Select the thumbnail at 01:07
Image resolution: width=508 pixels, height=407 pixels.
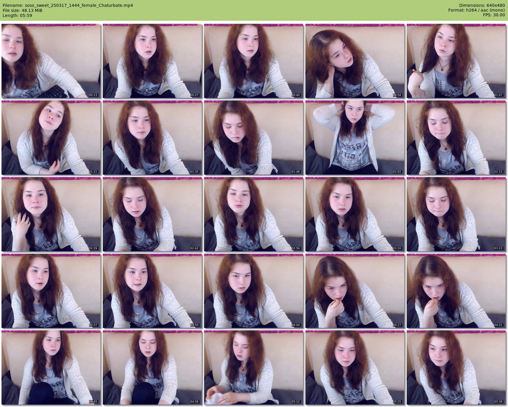pos(456,61)
